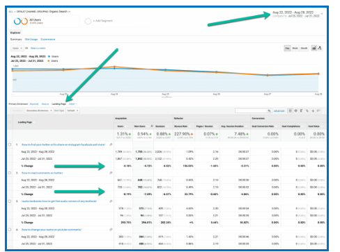Open the date range picker at top right
This screenshot has height=252, width=340.
pos(297,14)
